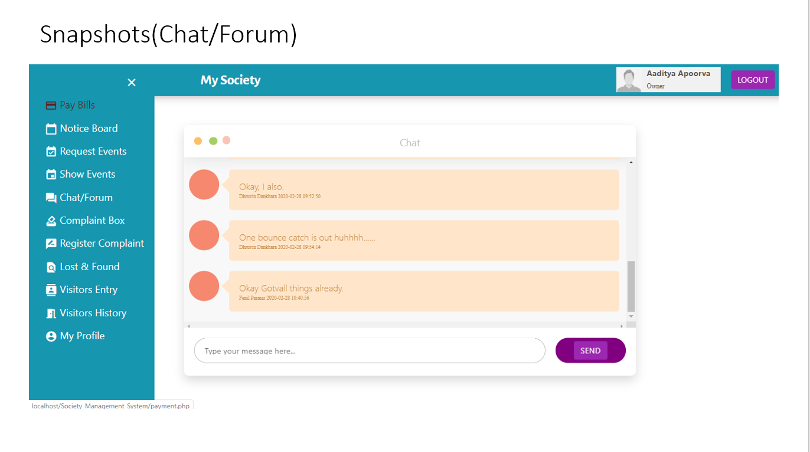Open the Chat/Forum section
The image size is (810, 452).
tap(86, 198)
